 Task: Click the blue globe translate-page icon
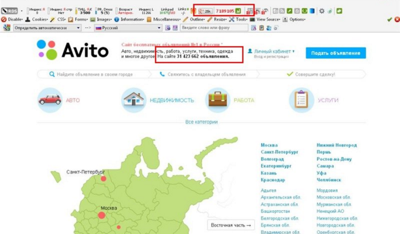269,28
